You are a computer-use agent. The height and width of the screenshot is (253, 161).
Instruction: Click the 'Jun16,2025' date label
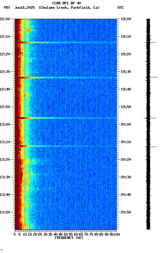24,8
